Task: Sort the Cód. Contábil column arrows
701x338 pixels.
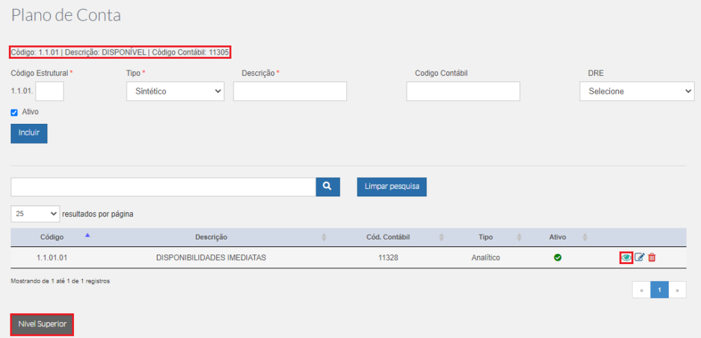Action: point(442,237)
